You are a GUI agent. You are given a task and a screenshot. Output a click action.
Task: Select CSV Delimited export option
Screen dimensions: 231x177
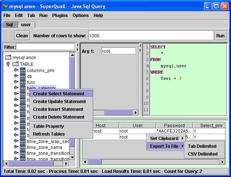point(203,154)
